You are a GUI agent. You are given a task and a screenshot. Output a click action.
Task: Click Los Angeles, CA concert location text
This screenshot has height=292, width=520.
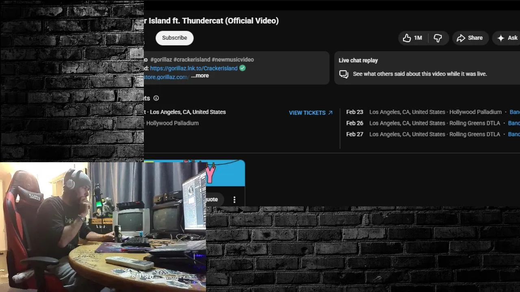(x=188, y=112)
